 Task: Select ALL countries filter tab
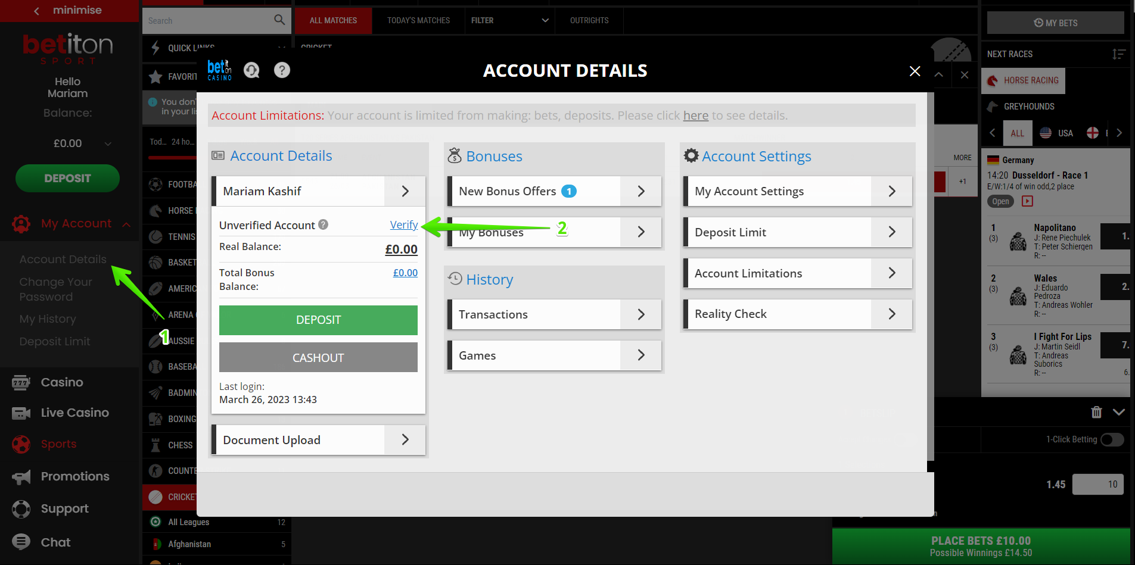click(x=1017, y=133)
